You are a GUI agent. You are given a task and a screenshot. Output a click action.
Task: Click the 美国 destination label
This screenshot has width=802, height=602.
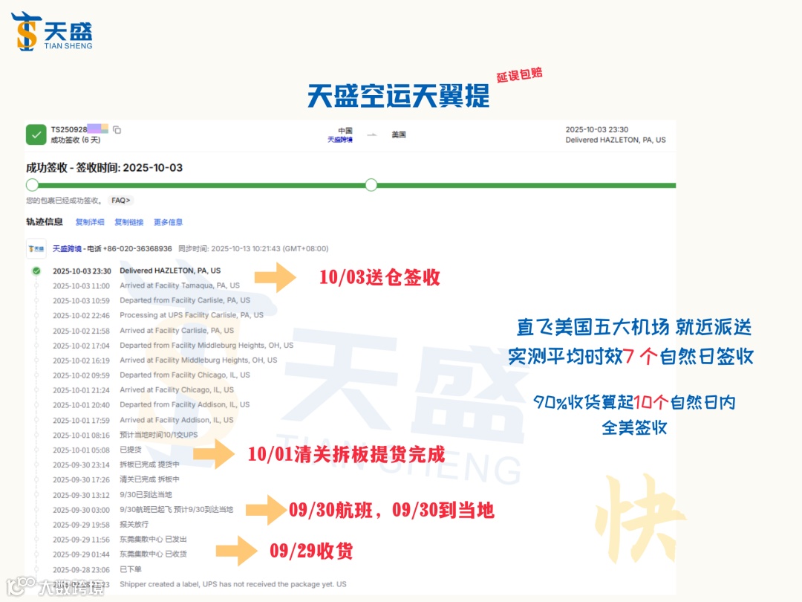[399, 135]
